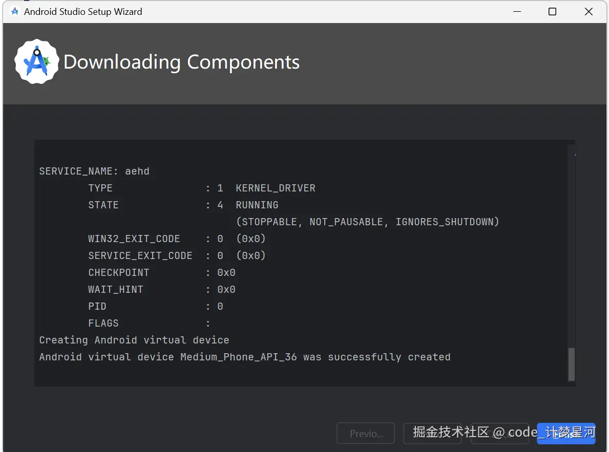The height and width of the screenshot is (452, 609).
Task: Maximize the Setup Wizard window
Action: point(552,12)
